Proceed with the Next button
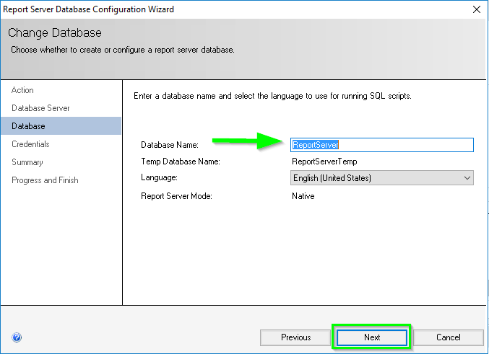 click(x=372, y=337)
